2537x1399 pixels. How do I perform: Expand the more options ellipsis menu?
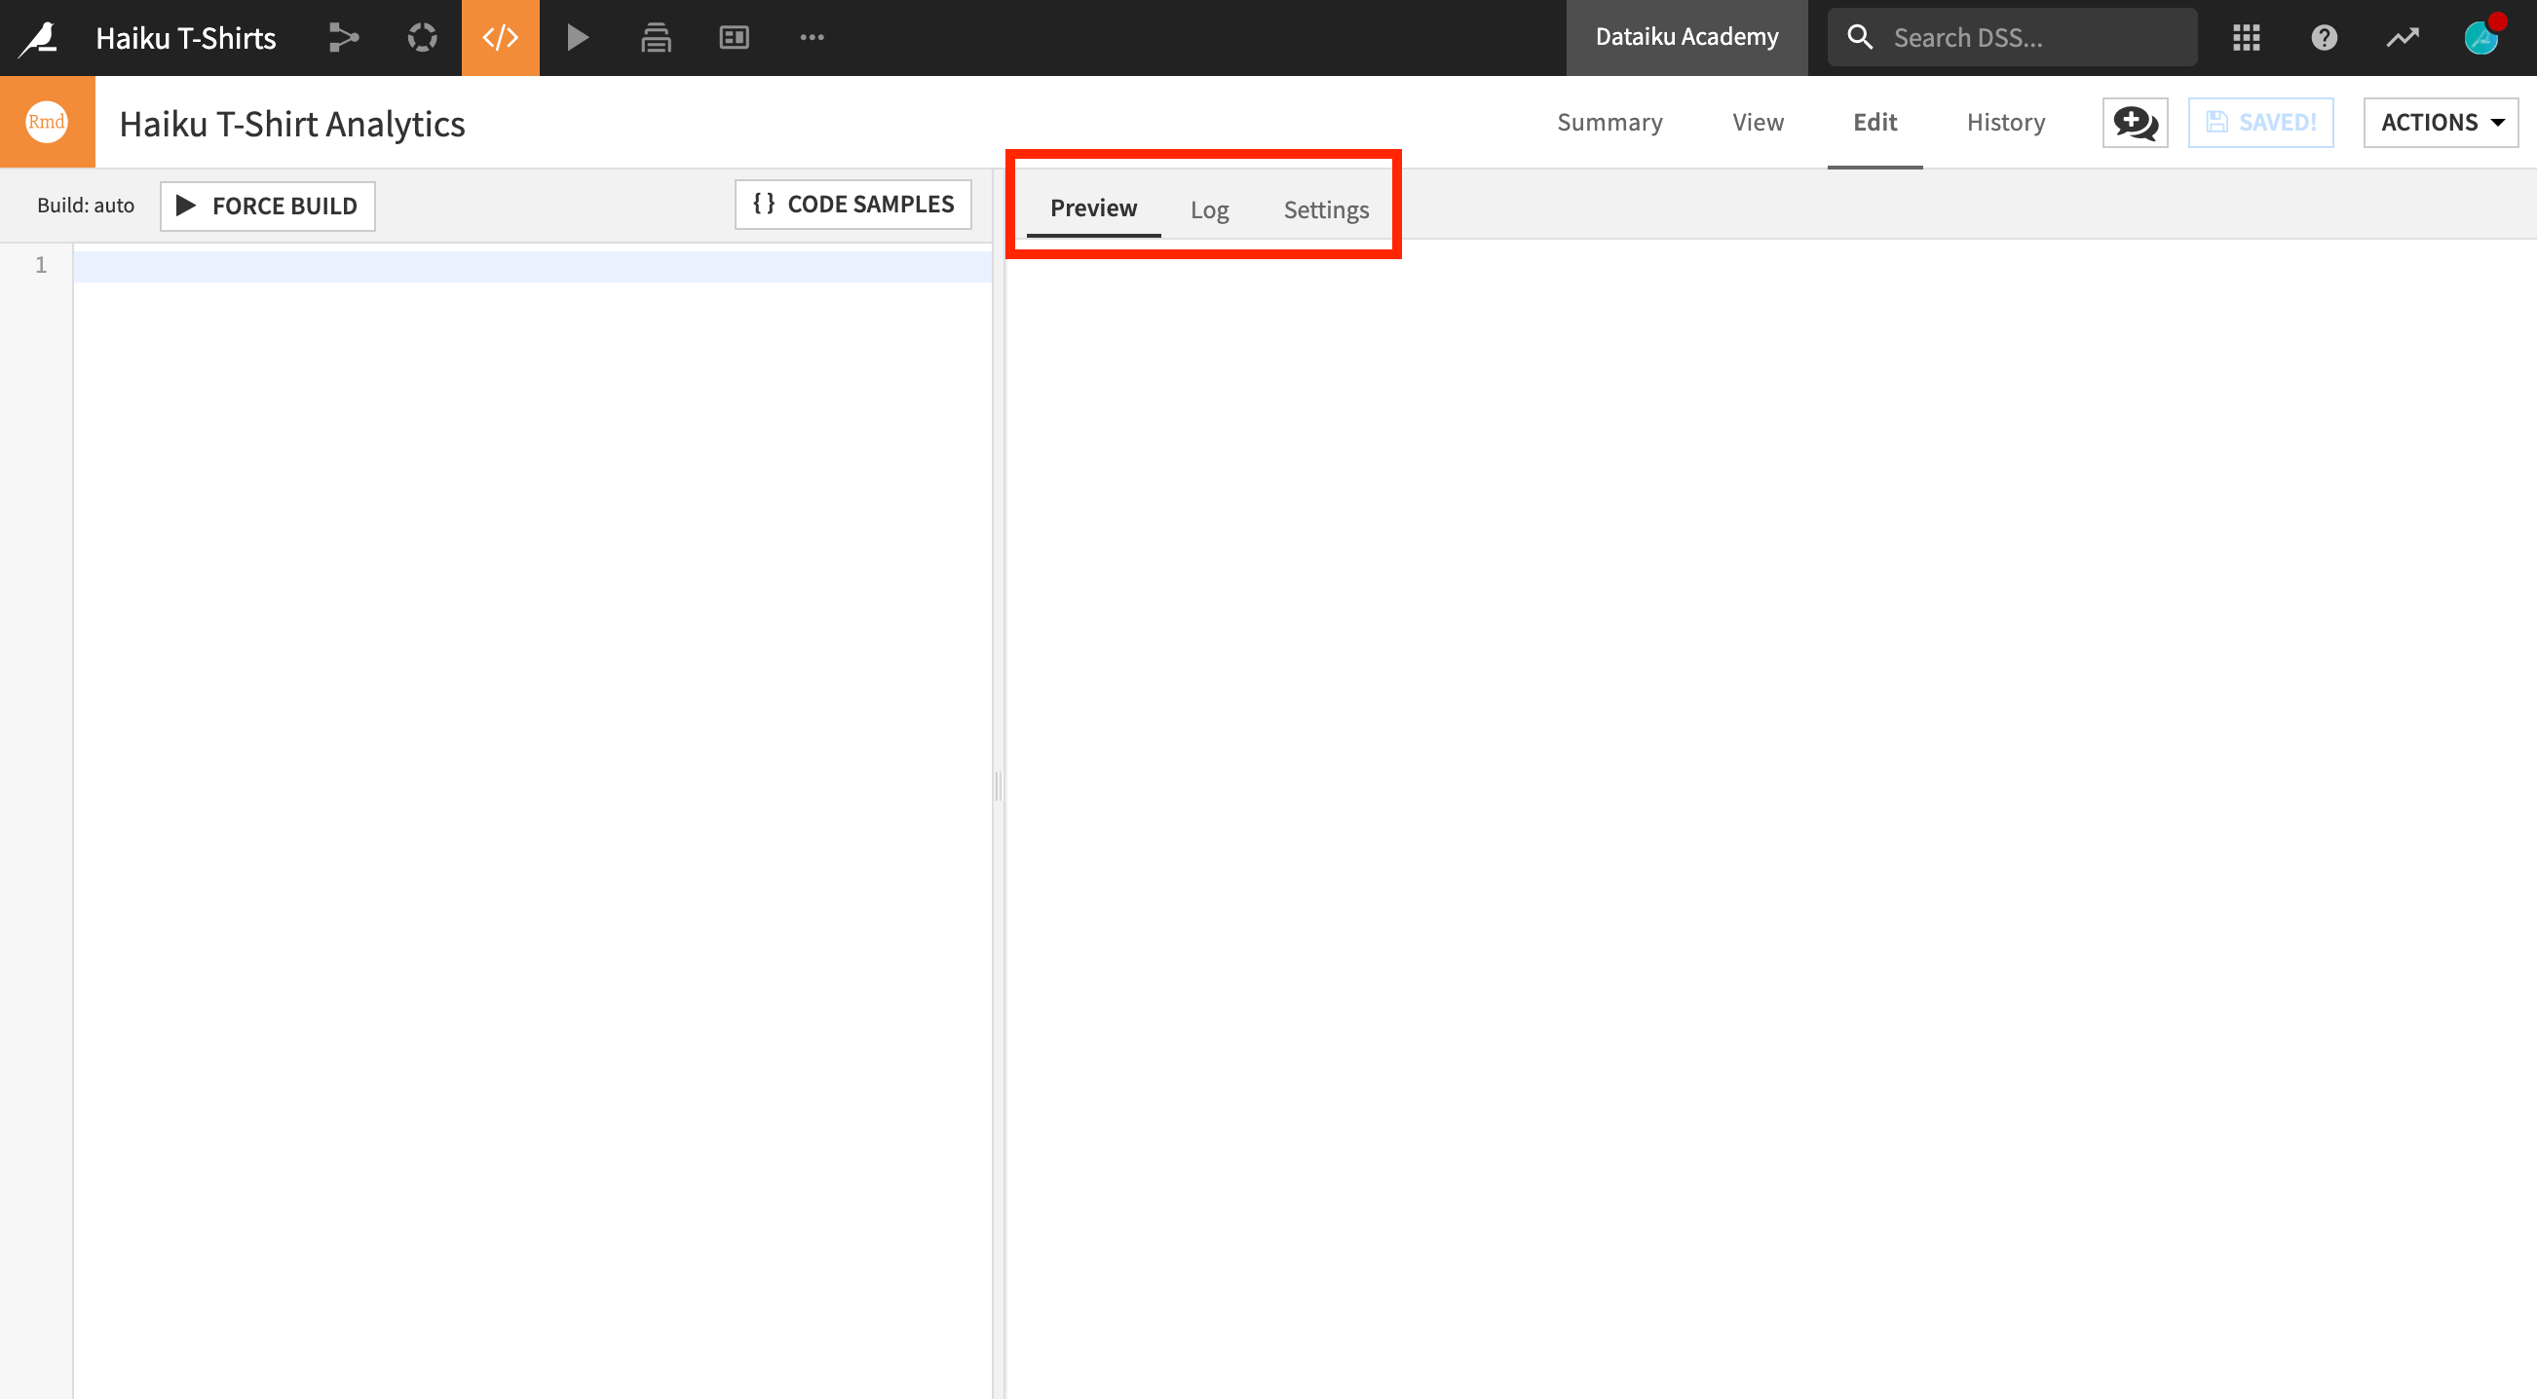coord(812,34)
